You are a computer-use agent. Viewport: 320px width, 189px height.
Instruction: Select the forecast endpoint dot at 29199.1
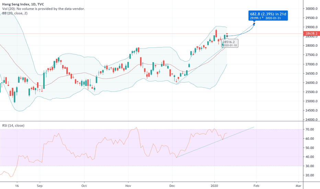tap(254, 23)
